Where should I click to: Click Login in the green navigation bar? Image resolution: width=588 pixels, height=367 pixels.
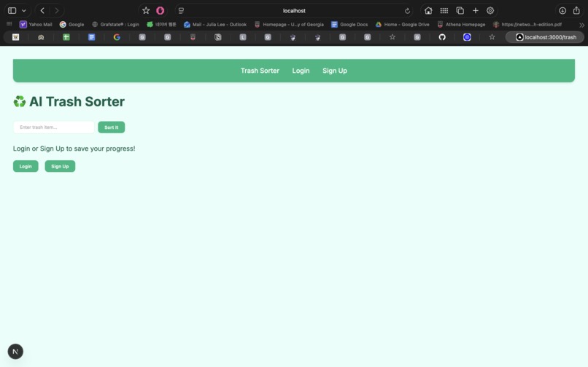301,71
